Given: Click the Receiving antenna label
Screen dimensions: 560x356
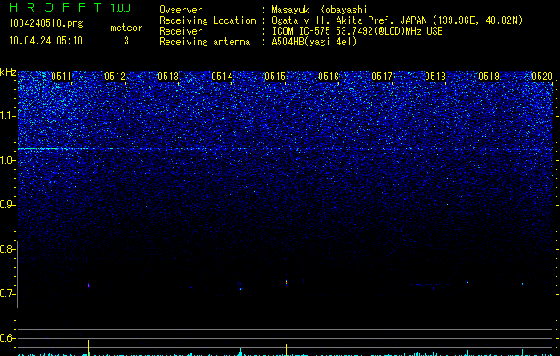Looking at the screenshot, I should click(x=205, y=42).
